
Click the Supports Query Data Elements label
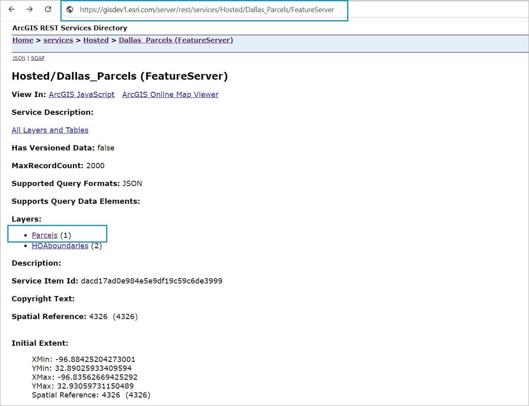(76, 201)
